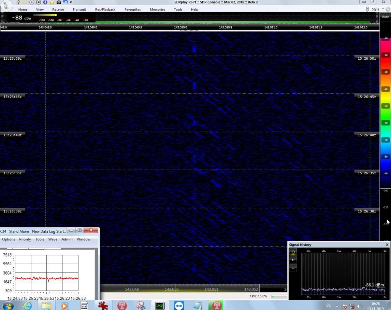This screenshot has height=310, width=391.
Task: Open Tools menu in data log window
Action: pyautogui.click(x=40, y=239)
